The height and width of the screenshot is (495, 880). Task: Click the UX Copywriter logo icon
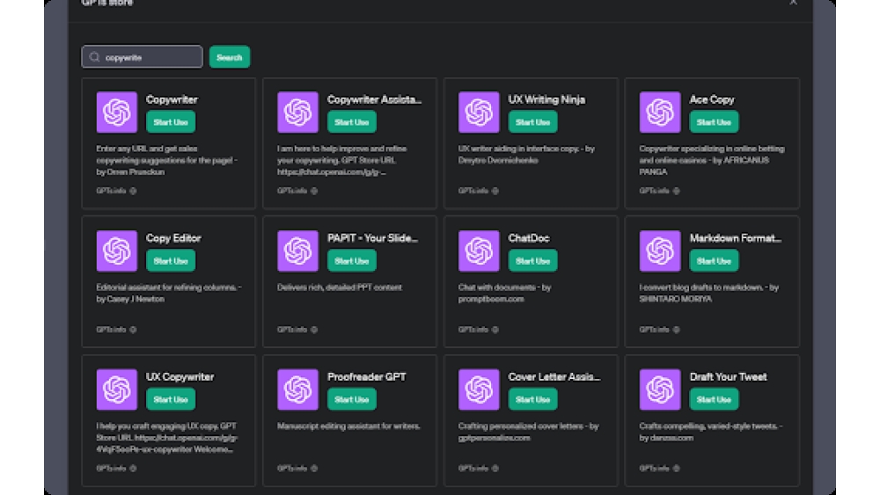click(x=117, y=389)
